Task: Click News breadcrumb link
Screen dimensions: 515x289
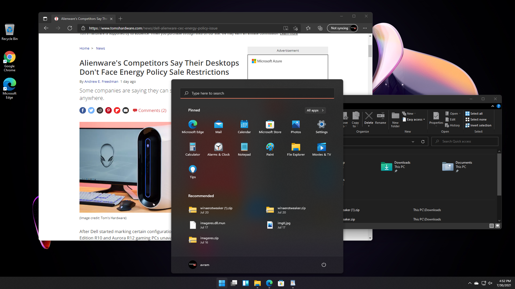Action: [100, 48]
